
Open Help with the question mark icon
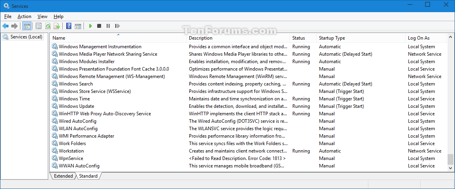(x=69, y=26)
